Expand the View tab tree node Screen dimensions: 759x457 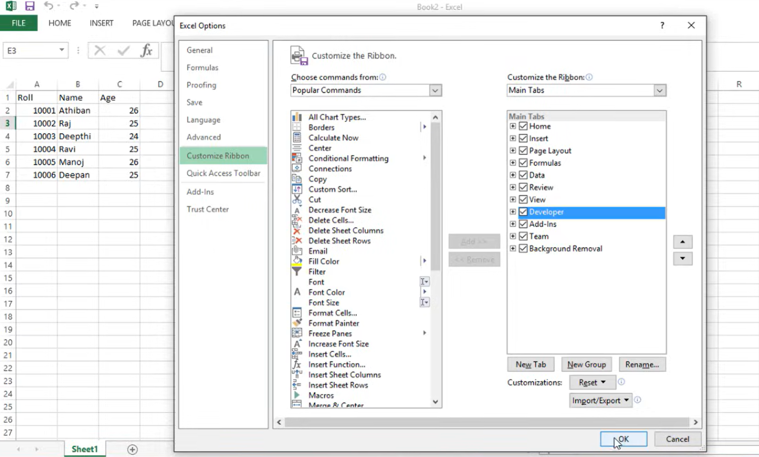(x=513, y=199)
